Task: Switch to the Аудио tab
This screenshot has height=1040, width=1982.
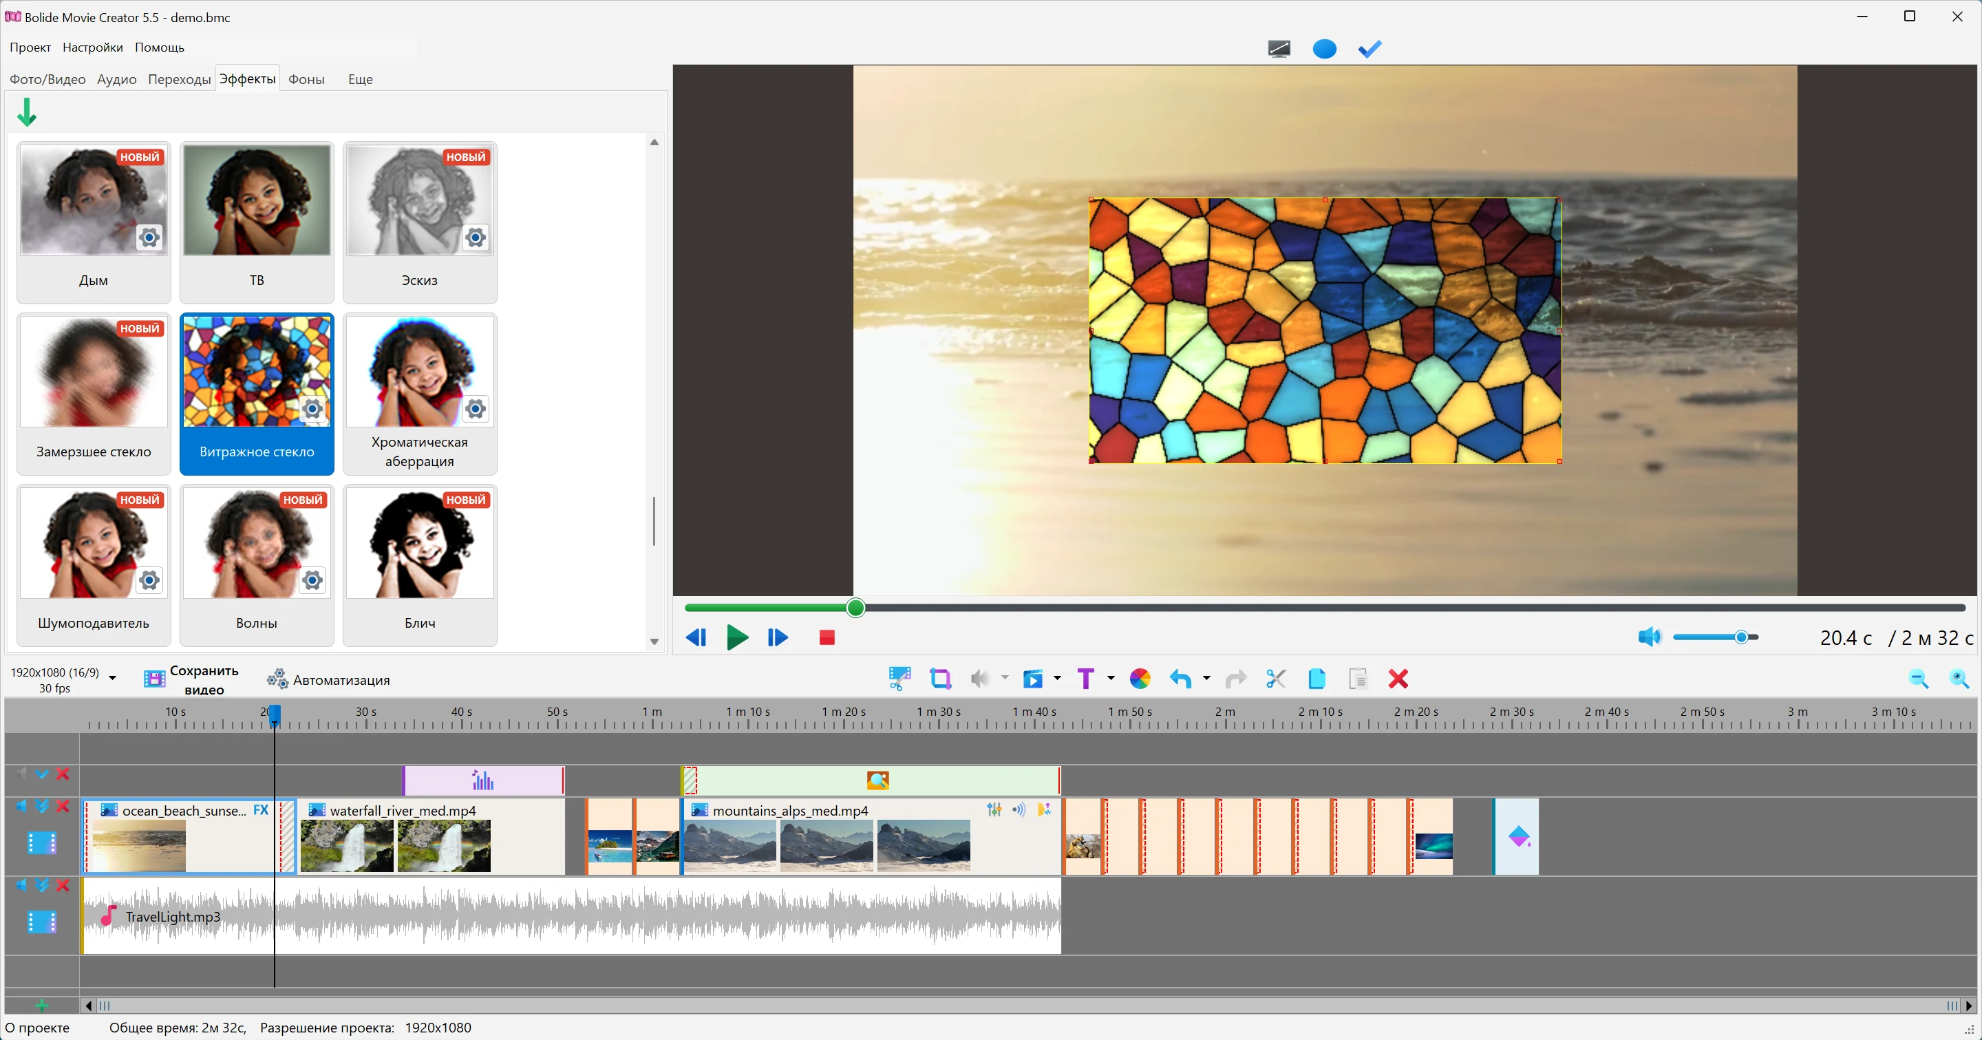Action: click(116, 79)
